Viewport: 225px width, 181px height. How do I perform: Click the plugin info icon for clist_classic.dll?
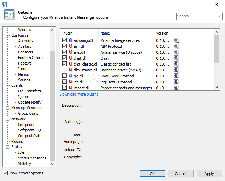coord(176,64)
